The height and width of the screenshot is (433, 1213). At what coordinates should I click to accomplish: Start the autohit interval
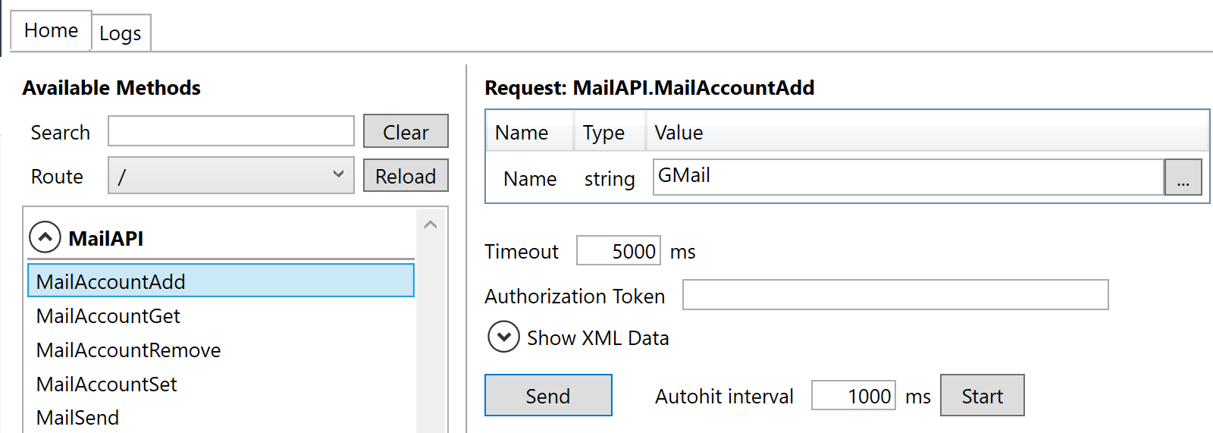coord(982,396)
